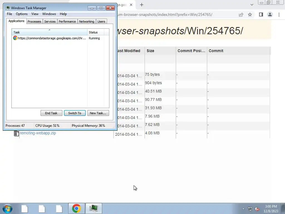Select the Applications tab
285x214 pixels.
pos(16,21)
